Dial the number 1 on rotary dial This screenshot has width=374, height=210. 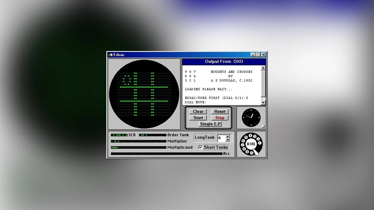click(x=260, y=143)
